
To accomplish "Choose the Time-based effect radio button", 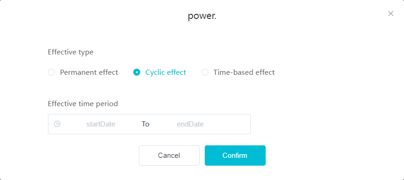I will point(205,72).
